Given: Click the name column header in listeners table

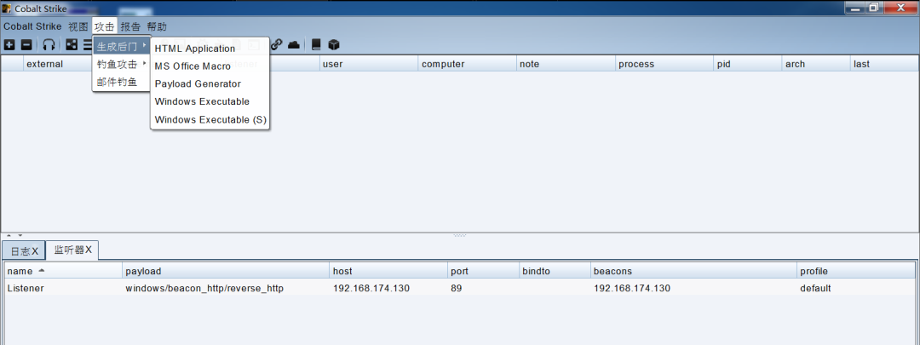Looking at the screenshot, I should click(63, 271).
